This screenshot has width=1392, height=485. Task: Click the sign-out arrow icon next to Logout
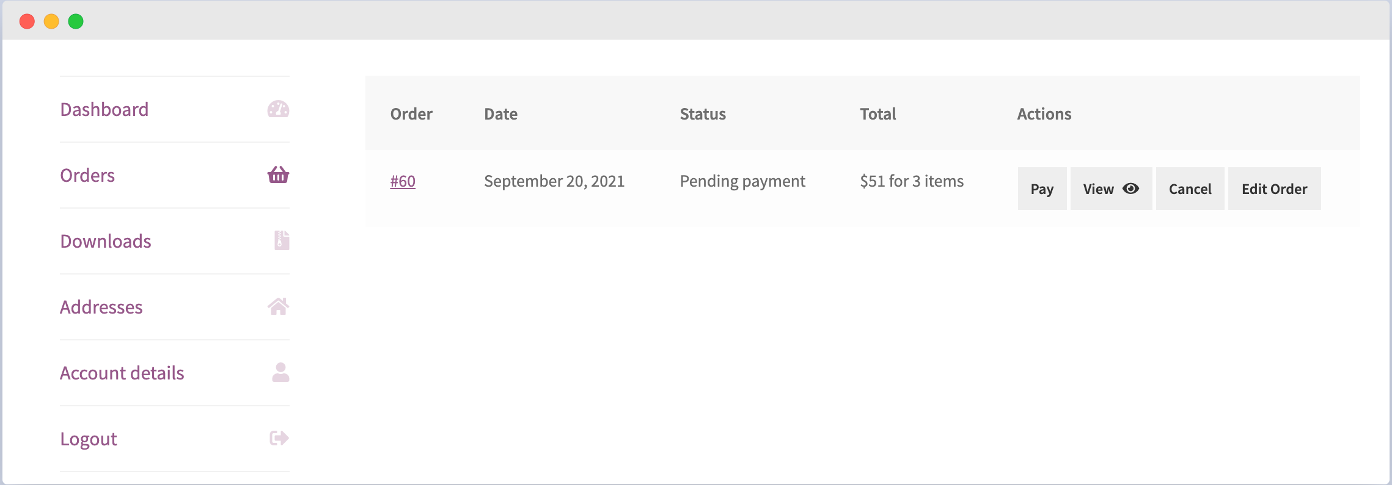tap(279, 438)
